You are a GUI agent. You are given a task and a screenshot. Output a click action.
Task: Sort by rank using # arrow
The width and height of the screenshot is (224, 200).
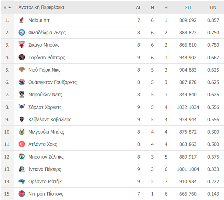(7, 8)
